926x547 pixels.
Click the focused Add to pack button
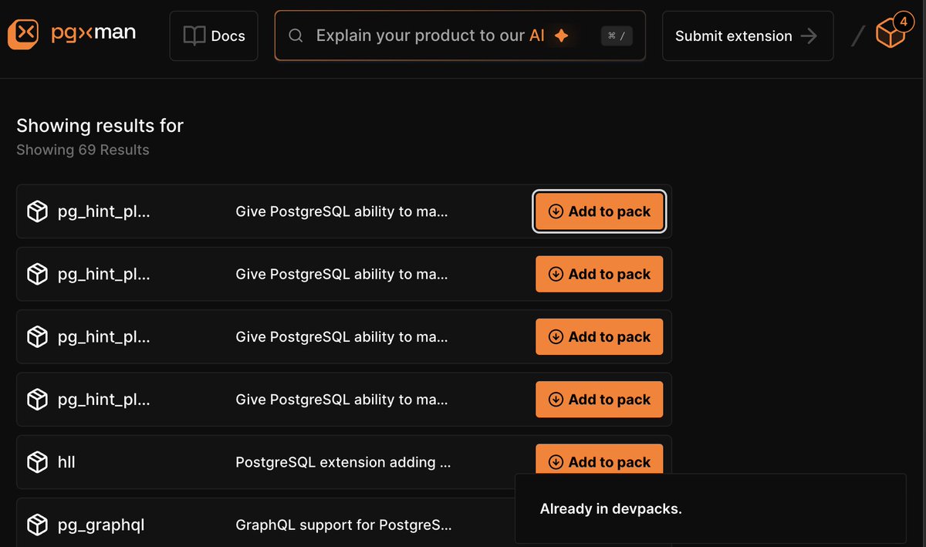click(600, 211)
